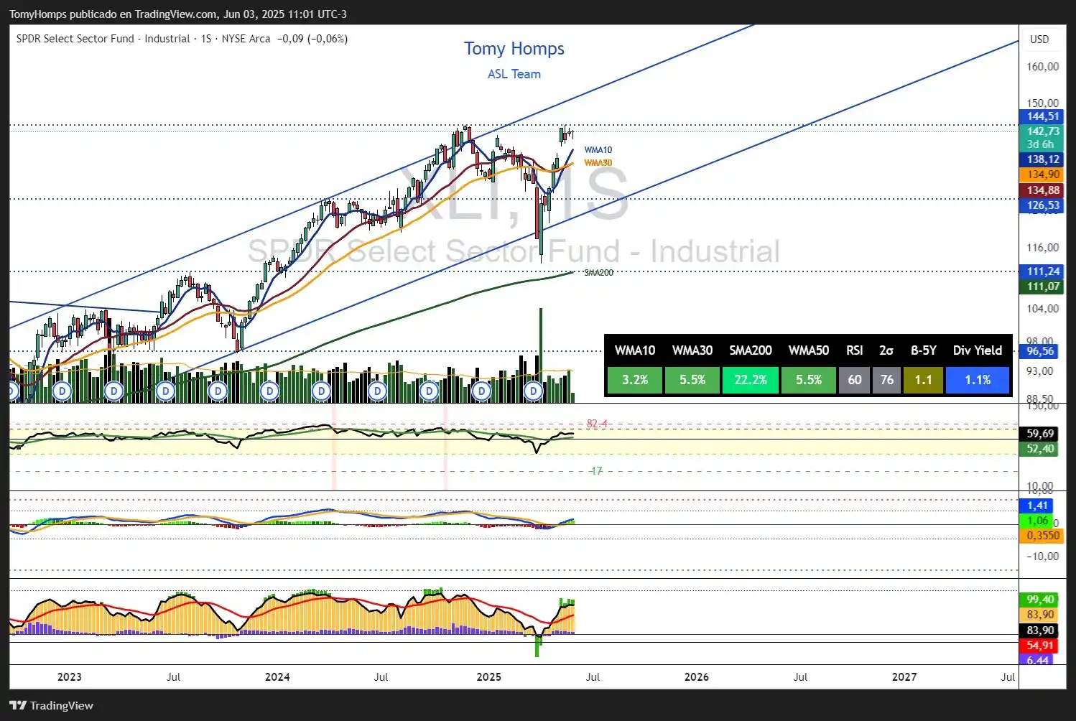Click the Tomy Homps author text
Screen dimensions: 1076x721
point(514,49)
